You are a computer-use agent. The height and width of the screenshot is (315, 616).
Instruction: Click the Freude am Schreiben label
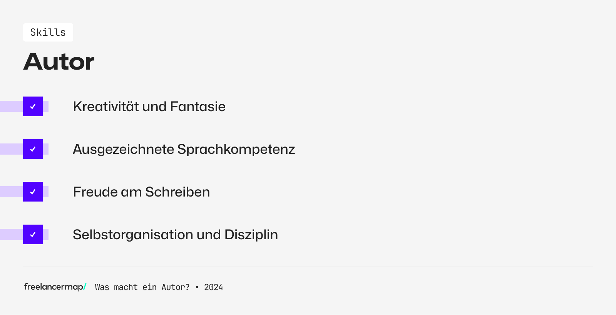pyautogui.click(x=141, y=192)
